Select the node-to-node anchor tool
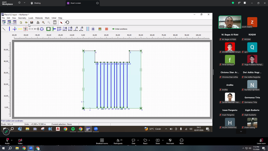268x151 pixels. pyautogui.click(x=31, y=29)
